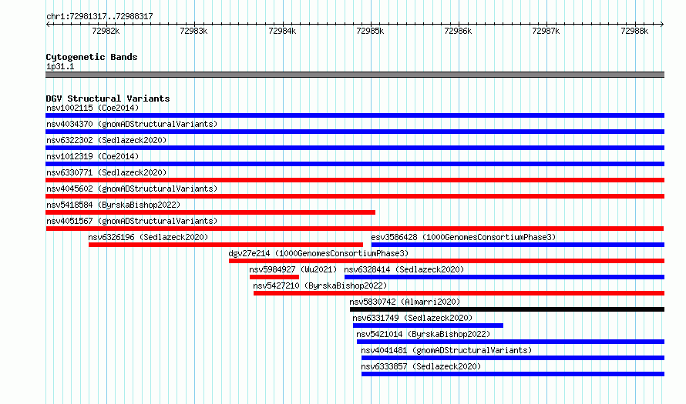Select the red bar under dgv27e214
The image size is (686, 404).
click(x=447, y=261)
